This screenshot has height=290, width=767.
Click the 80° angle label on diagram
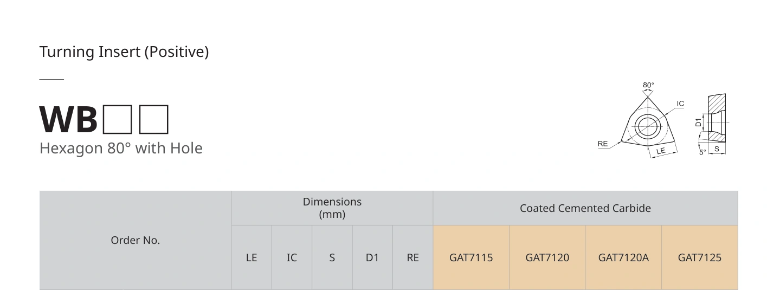[x=648, y=85]
